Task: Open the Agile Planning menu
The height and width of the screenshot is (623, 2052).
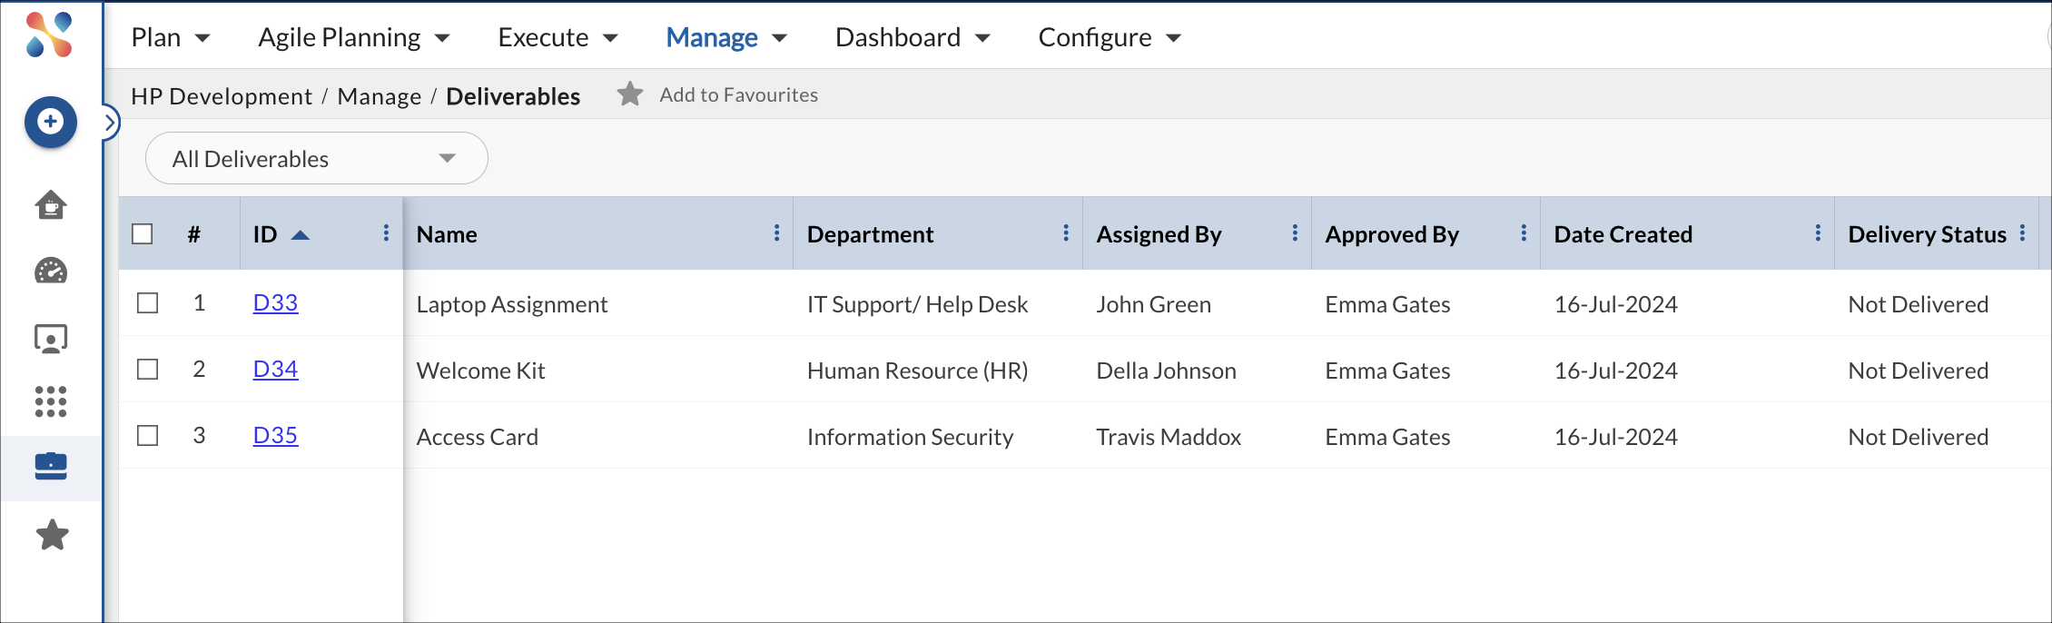Action: pyautogui.click(x=353, y=38)
